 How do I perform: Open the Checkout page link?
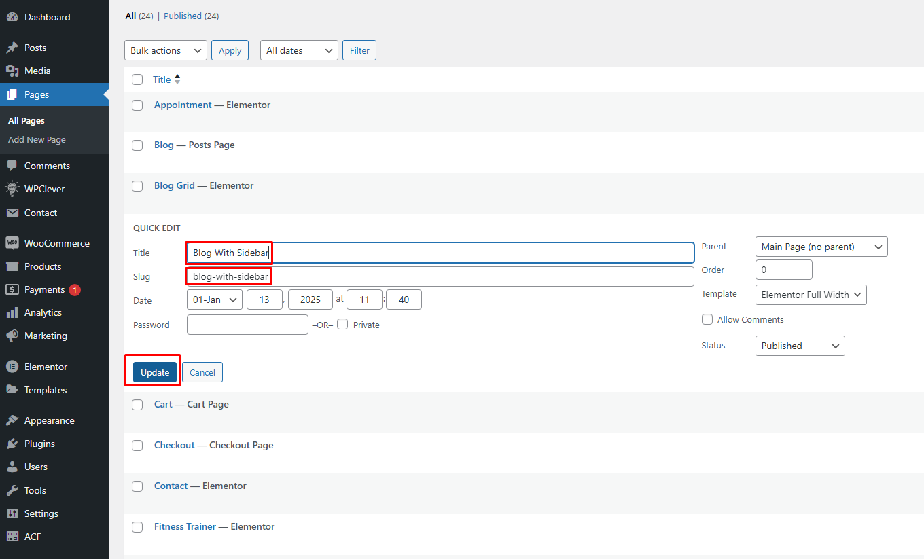(x=175, y=445)
